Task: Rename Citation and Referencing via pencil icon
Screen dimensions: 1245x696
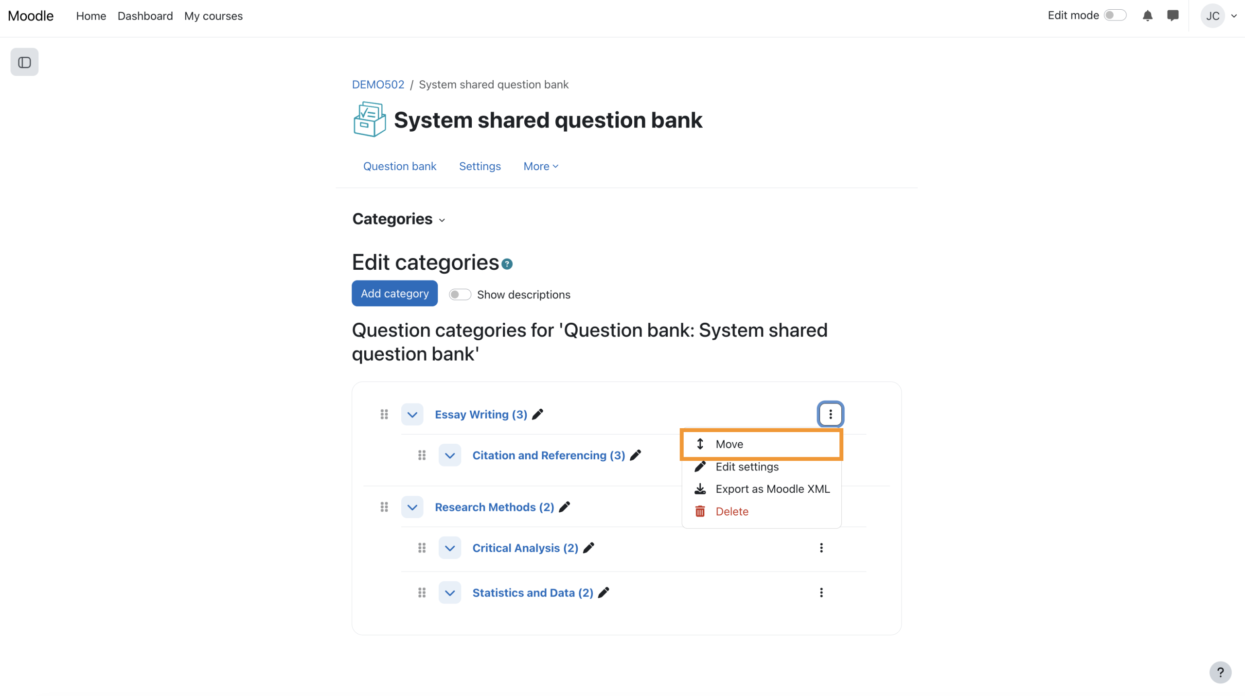Action: (x=635, y=455)
